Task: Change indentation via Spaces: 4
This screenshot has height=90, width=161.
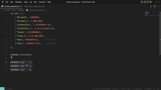Action: pyautogui.click(x=115, y=89)
